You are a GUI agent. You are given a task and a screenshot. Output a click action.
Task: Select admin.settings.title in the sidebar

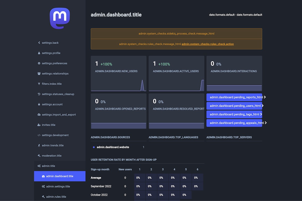click(x=58, y=186)
